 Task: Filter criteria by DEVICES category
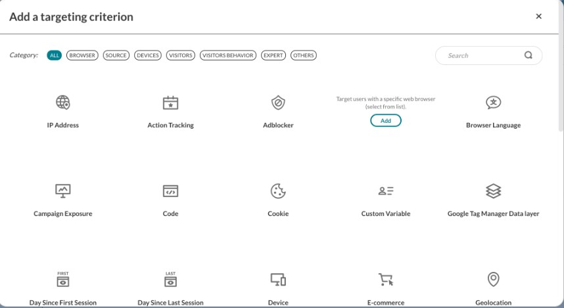click(x=148, y=55)
